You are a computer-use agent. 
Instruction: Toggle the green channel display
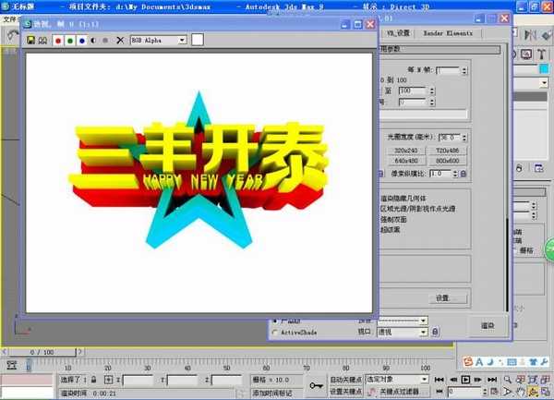(x=70, y=41)
